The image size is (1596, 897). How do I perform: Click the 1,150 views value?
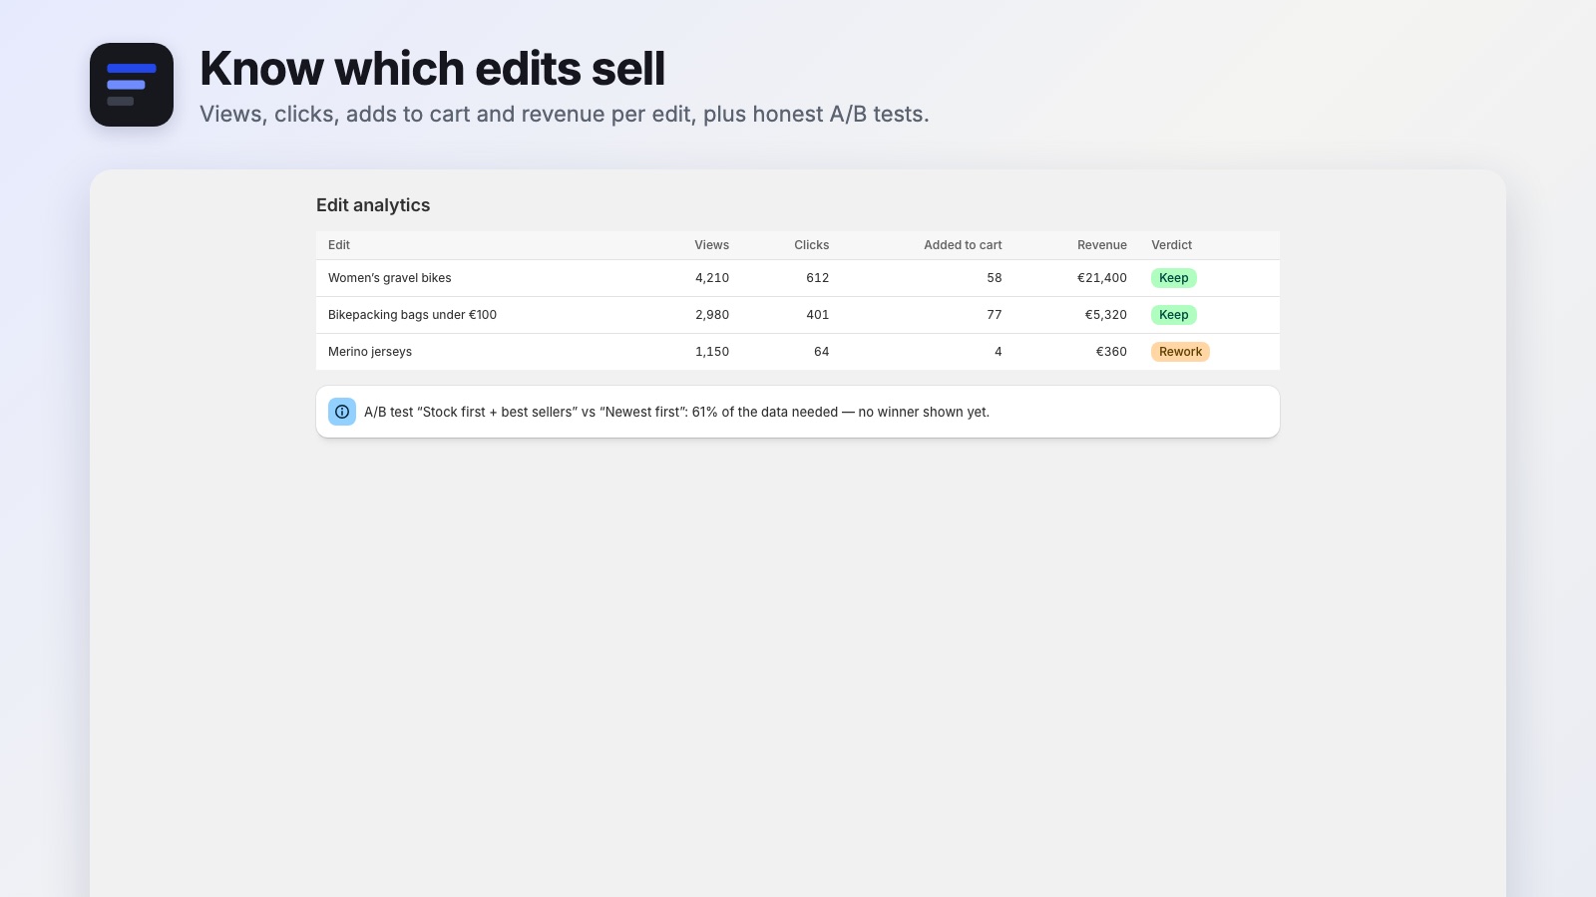[712, 352]
